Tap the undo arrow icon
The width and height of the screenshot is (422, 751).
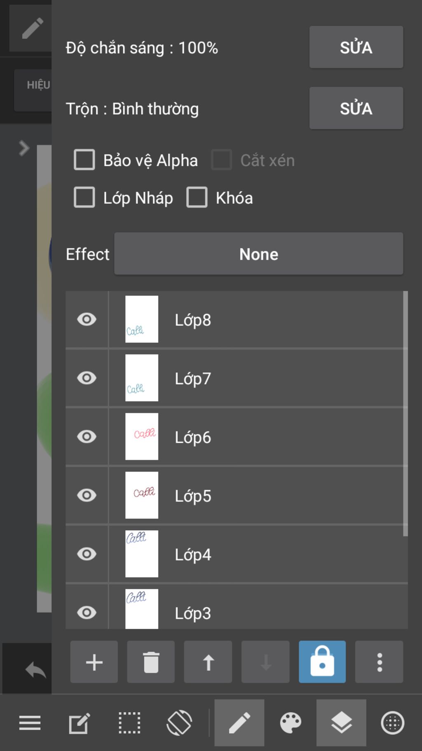click(x=35, y=669)
